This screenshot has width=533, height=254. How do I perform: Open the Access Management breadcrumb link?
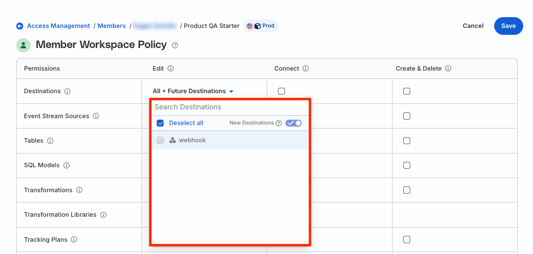coord(58,26)
